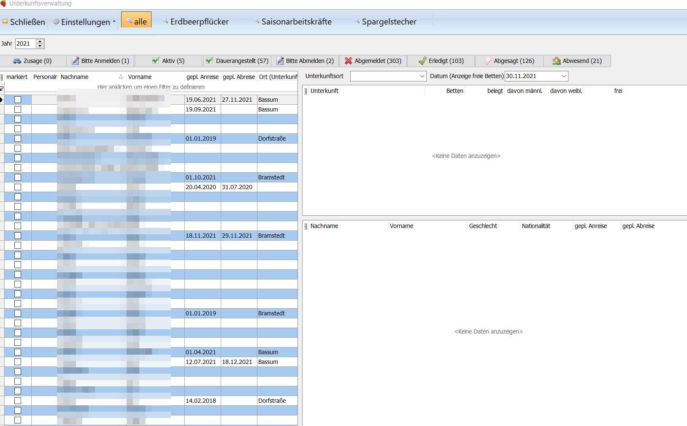Click the Schließen toolbar button
The height and width of the screenshot is (426, 687).
point(24,22)
